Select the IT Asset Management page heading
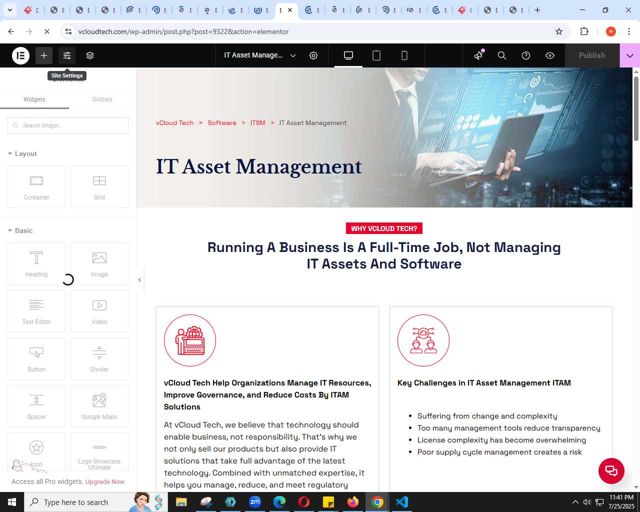 (259, 166)
